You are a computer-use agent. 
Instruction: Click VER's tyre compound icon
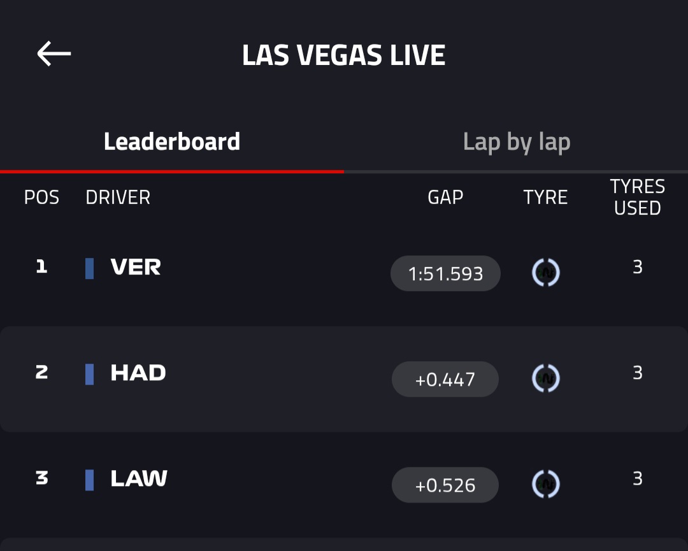click(546, 273)
